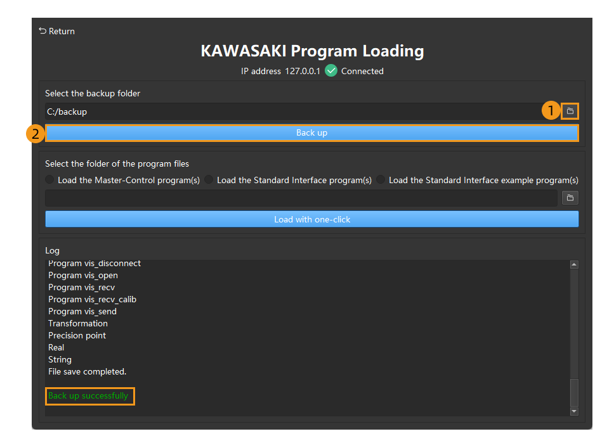The height and width of the screenshot is (448, 614).
Task: Click the green Connected status checkmark
Action: pyautogui.click(x=331, y=71)
